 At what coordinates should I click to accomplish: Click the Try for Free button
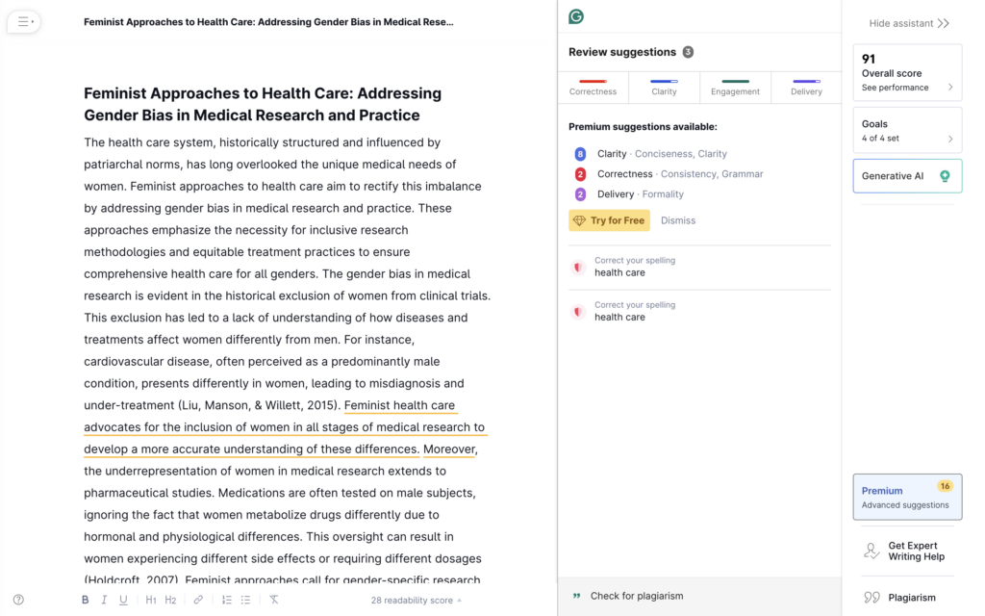[x=609, y=220]
